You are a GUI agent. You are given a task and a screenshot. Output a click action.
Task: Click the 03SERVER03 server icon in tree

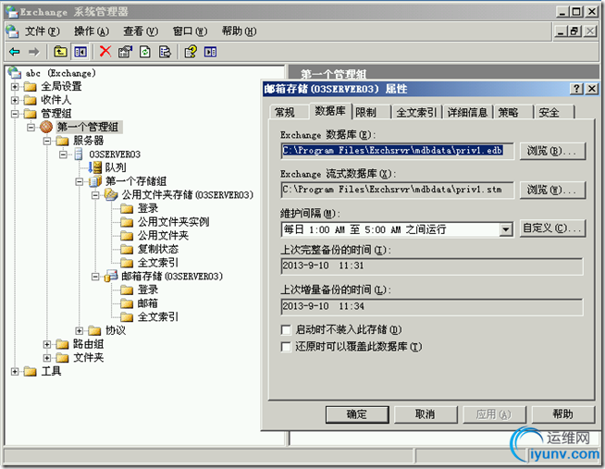[79, 154]
